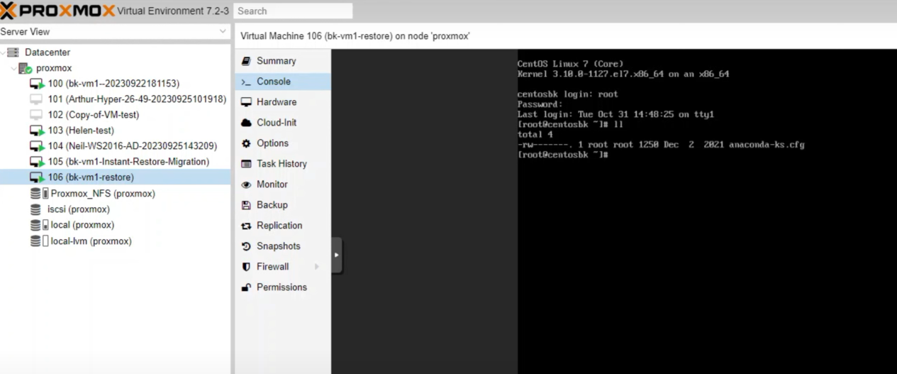Click VM 100 monitor icon
The image size is (897, 374).
[37, 84]
